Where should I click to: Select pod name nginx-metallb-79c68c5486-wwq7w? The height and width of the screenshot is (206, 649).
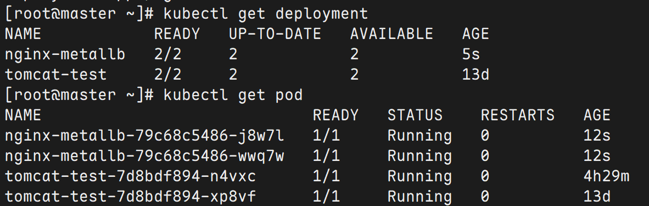(144, 156)
